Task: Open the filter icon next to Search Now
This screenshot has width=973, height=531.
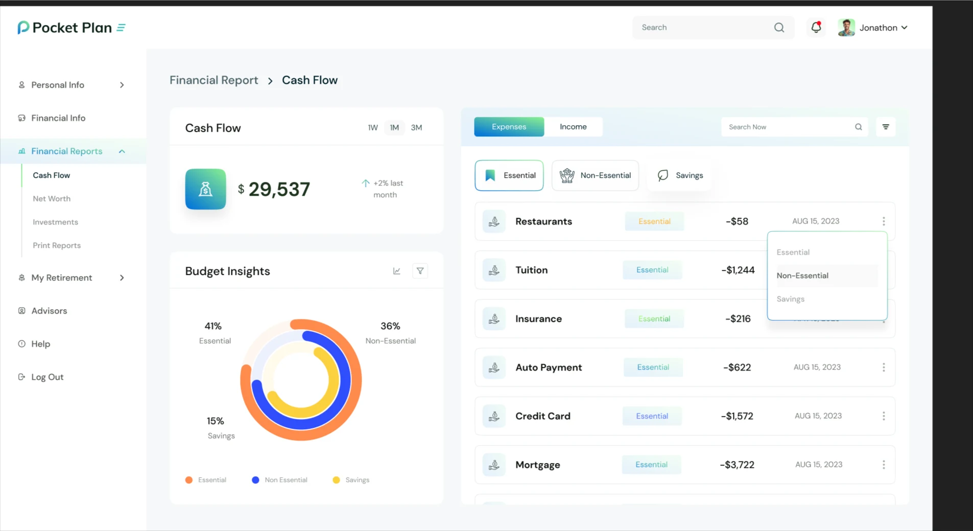Action: pos(886,127)
